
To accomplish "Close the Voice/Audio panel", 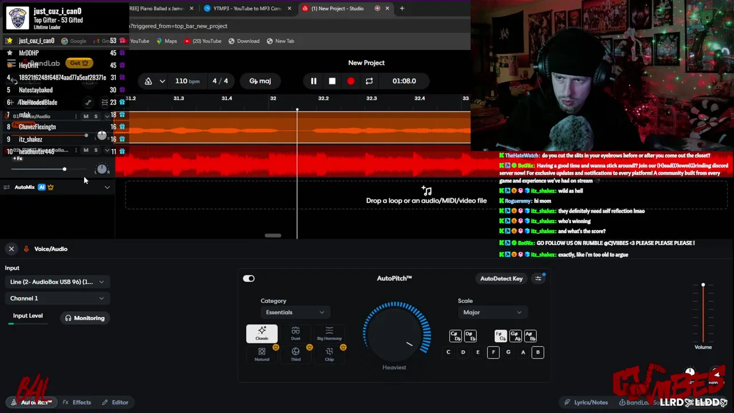I will coord(11,249).
